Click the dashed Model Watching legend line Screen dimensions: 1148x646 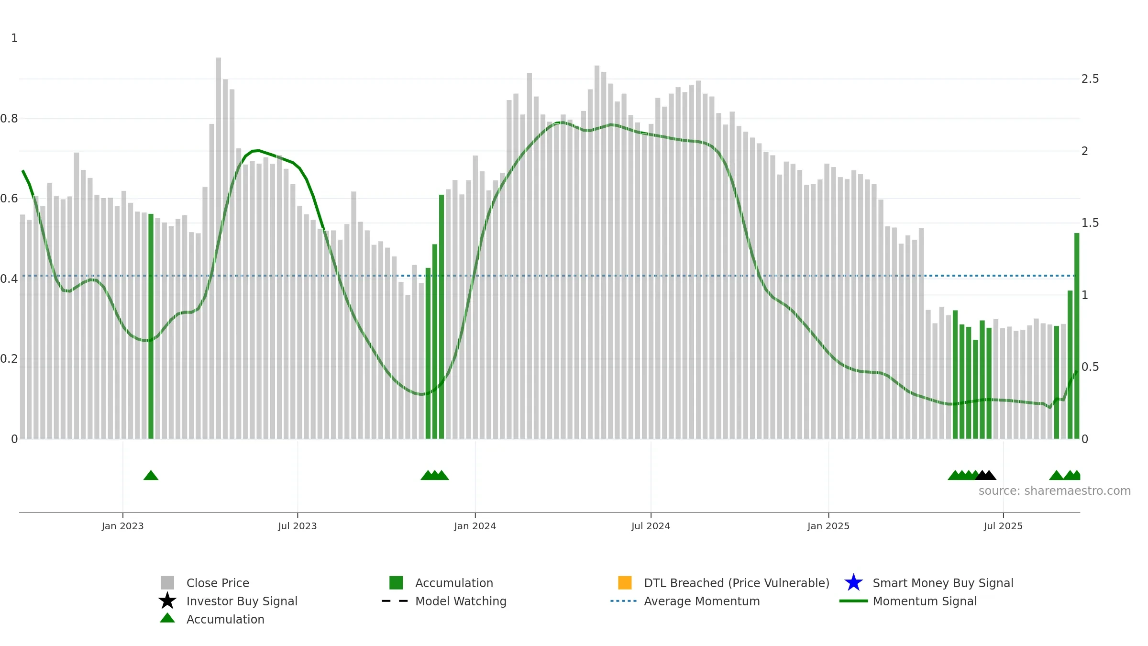click(395, 601)
